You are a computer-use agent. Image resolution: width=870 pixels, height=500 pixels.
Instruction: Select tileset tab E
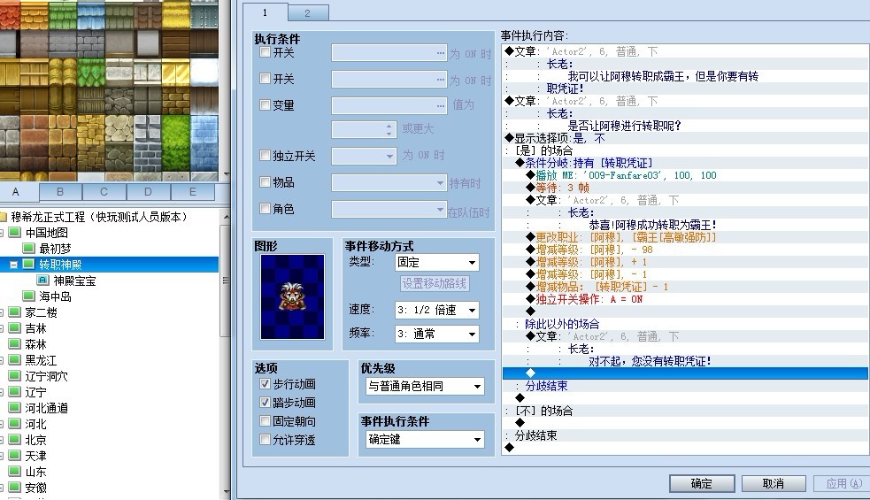(x=193, y=191)
